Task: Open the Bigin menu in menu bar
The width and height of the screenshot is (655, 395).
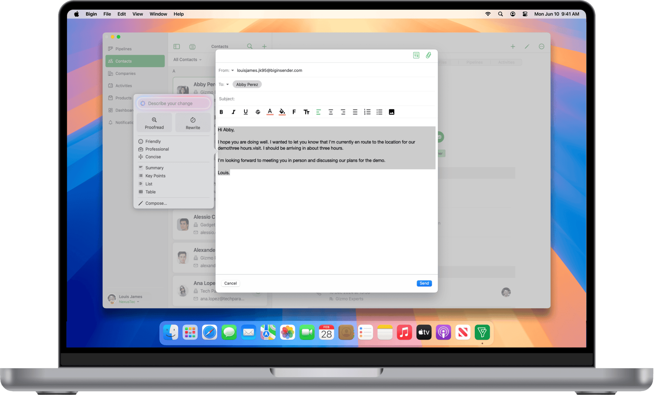Action: point(91,14)
